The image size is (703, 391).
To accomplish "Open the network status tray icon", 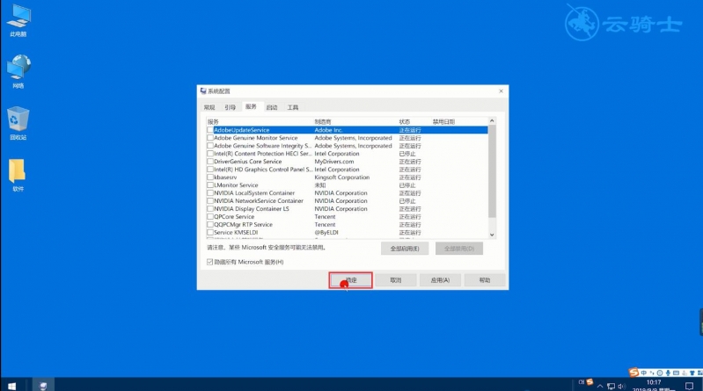I will coord(611,386).
